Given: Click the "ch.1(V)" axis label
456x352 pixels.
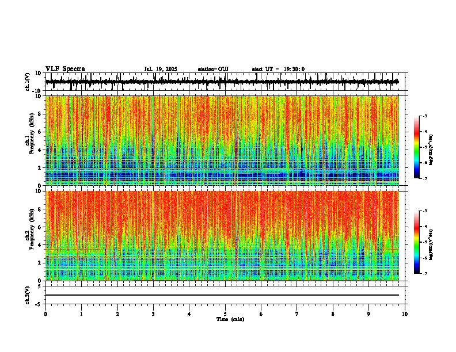Looking at the screenshot, I should pos(28,82).
